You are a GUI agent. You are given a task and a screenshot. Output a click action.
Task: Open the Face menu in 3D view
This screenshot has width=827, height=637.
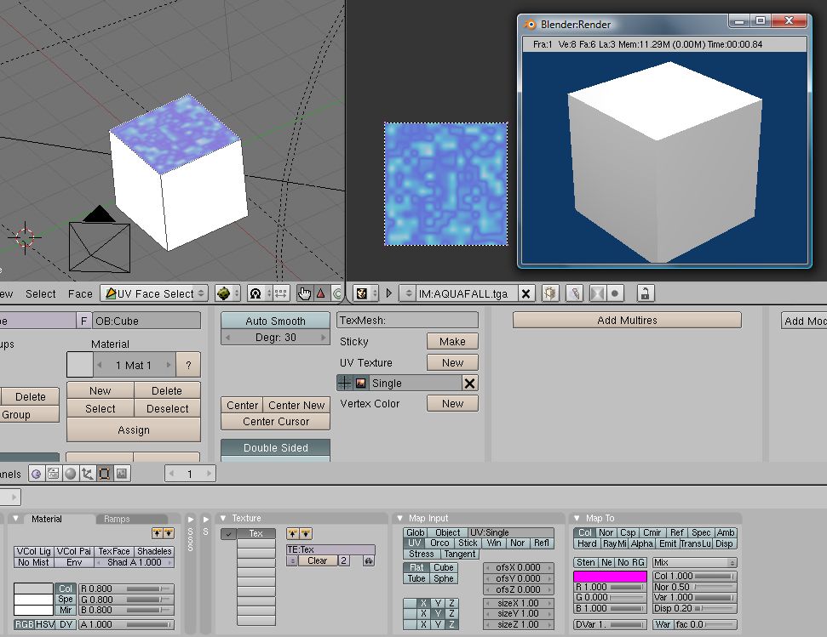click(80, 293)
